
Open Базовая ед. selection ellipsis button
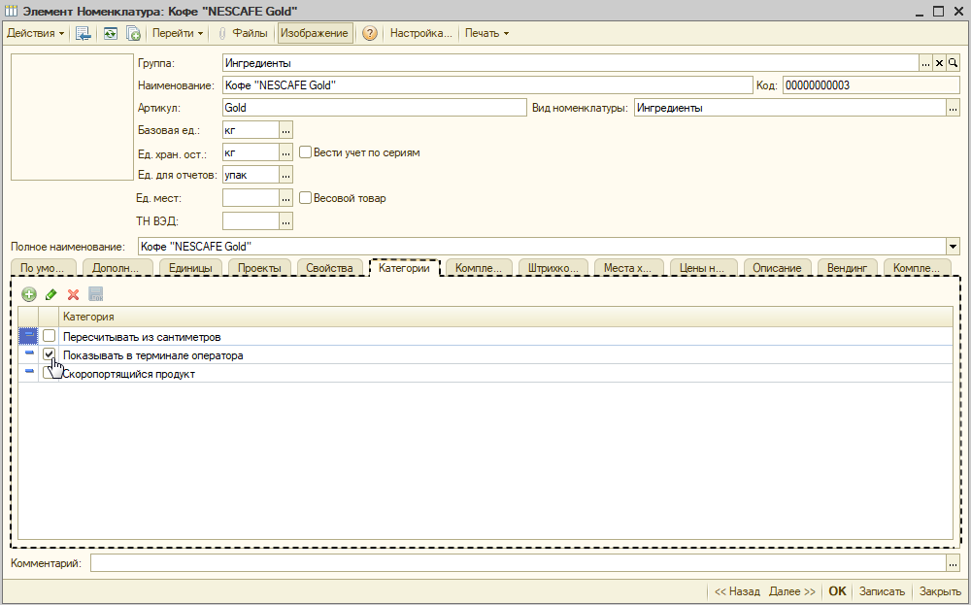285,130
